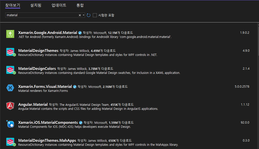The image size is (259, 149).
Task: Click the 12.1M개 다운로드 download count
Action: pyautogui.click(x=121, y=33)
